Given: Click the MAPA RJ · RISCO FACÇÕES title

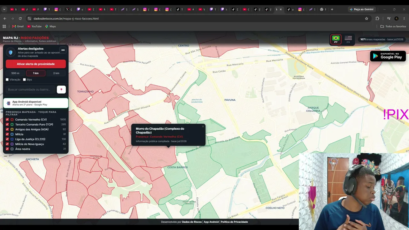Looking at the screenshot, I should coord(26,38).
